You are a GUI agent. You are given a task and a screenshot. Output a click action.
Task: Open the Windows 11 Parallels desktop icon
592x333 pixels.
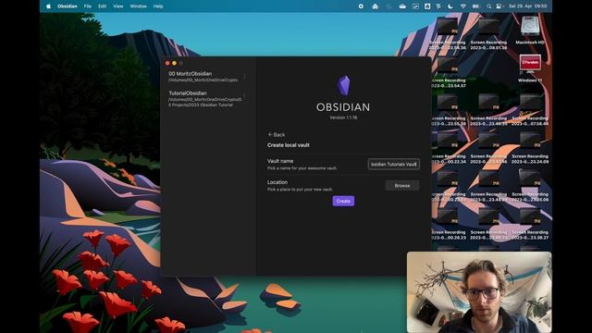pos(530,68)
